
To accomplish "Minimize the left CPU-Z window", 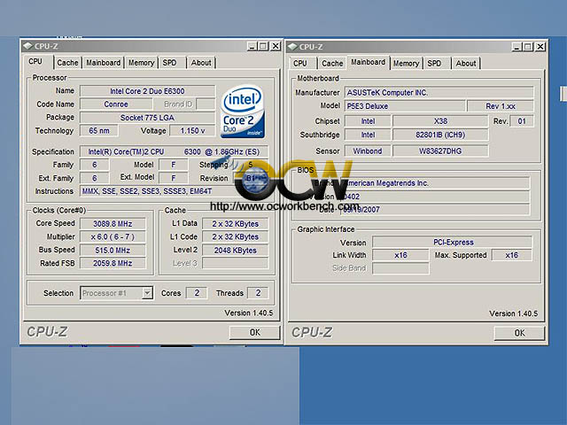I will point(252,46).
